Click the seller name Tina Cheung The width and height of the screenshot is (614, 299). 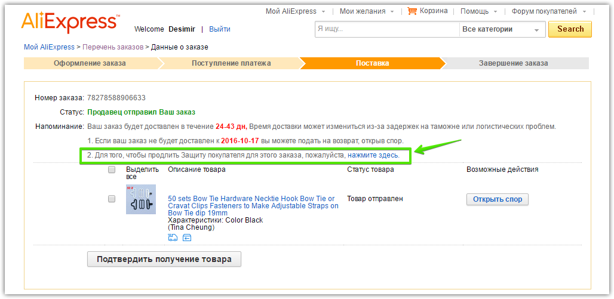point(191,227)
